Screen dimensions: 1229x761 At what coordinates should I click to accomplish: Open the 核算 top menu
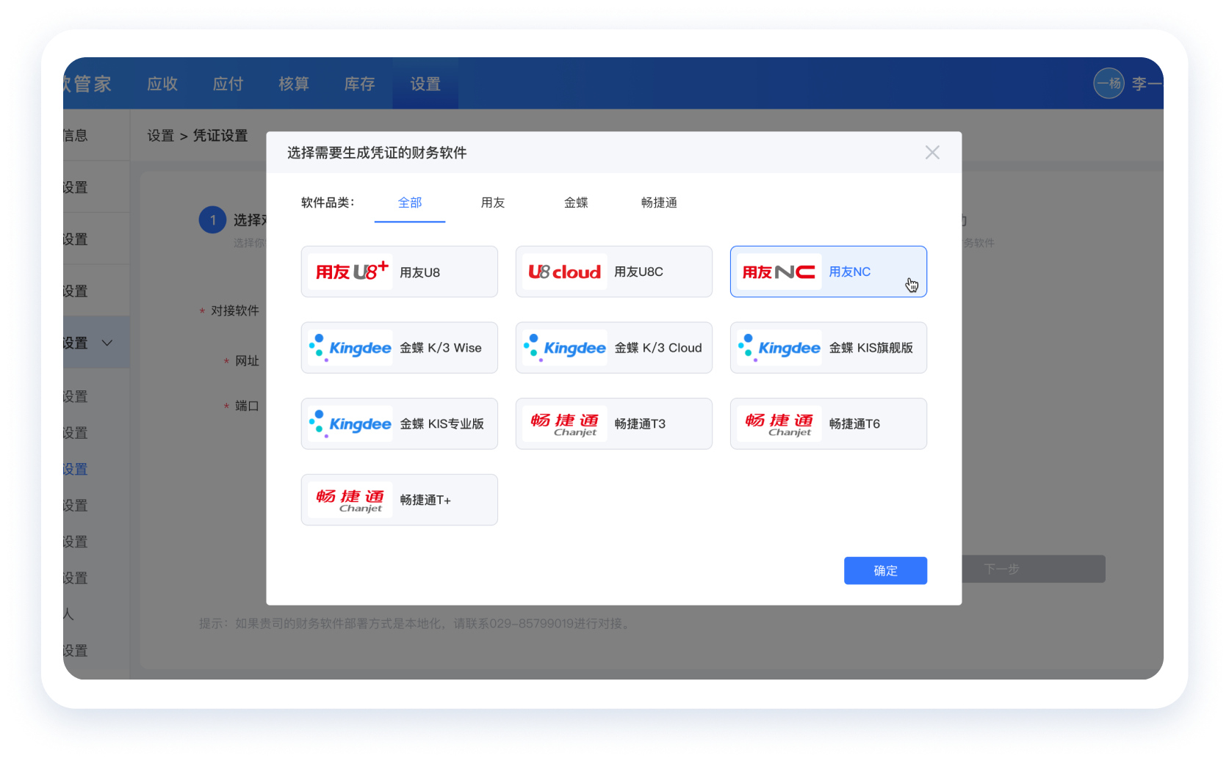[x=294, y=84]
